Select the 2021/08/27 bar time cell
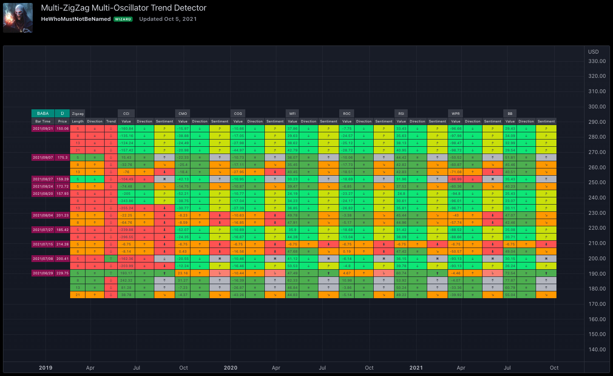 (43, 179)
